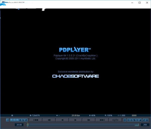Jump to the first frame
Screen dimensions: 151x129
(x=36, y=120)
